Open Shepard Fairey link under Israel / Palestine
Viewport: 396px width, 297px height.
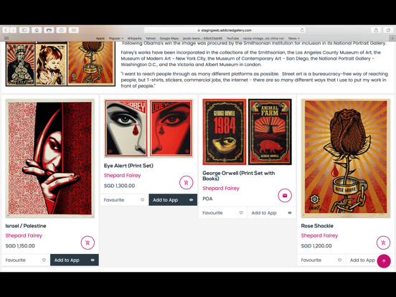[x=24, y=235]
